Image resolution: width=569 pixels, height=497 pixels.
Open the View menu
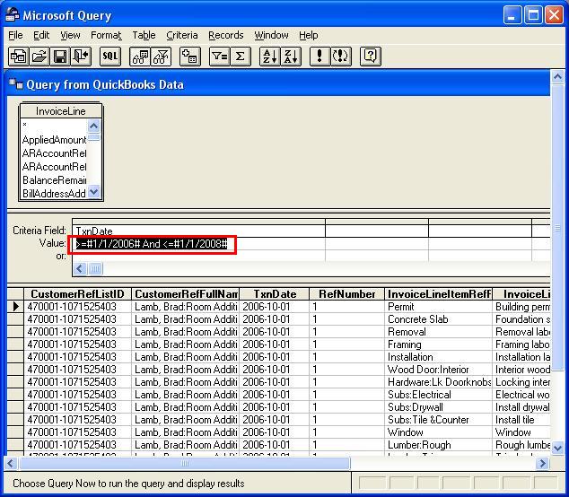70,35
